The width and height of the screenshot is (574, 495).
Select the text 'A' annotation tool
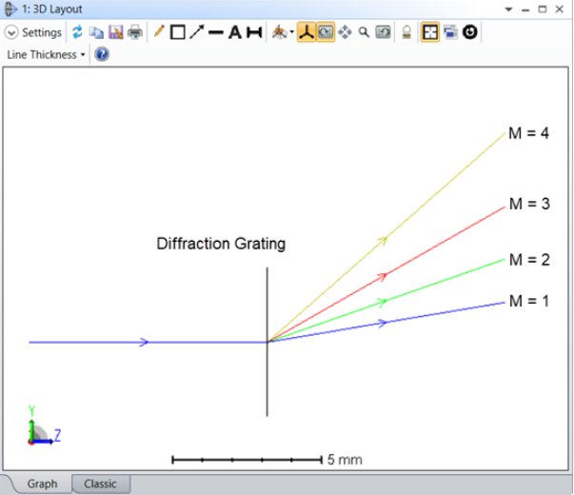(x=234, y=32)
